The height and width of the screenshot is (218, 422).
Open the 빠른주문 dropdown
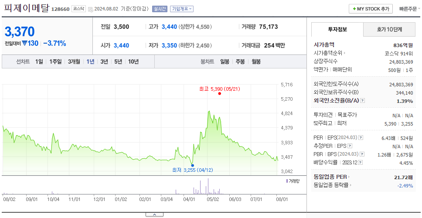[410, 9]
